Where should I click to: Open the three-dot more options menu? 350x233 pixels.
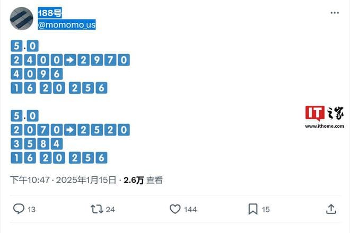click(x=334, y=12)
